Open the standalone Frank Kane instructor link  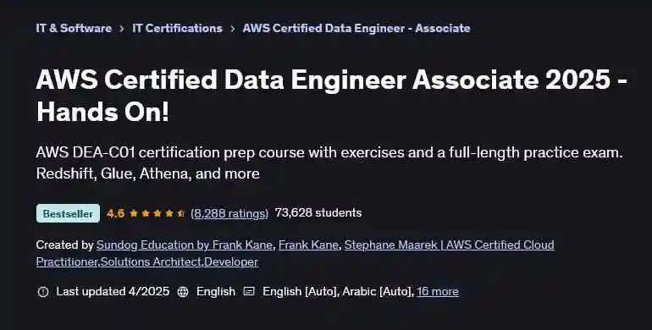pyautogui.click(x=308, y=245)
